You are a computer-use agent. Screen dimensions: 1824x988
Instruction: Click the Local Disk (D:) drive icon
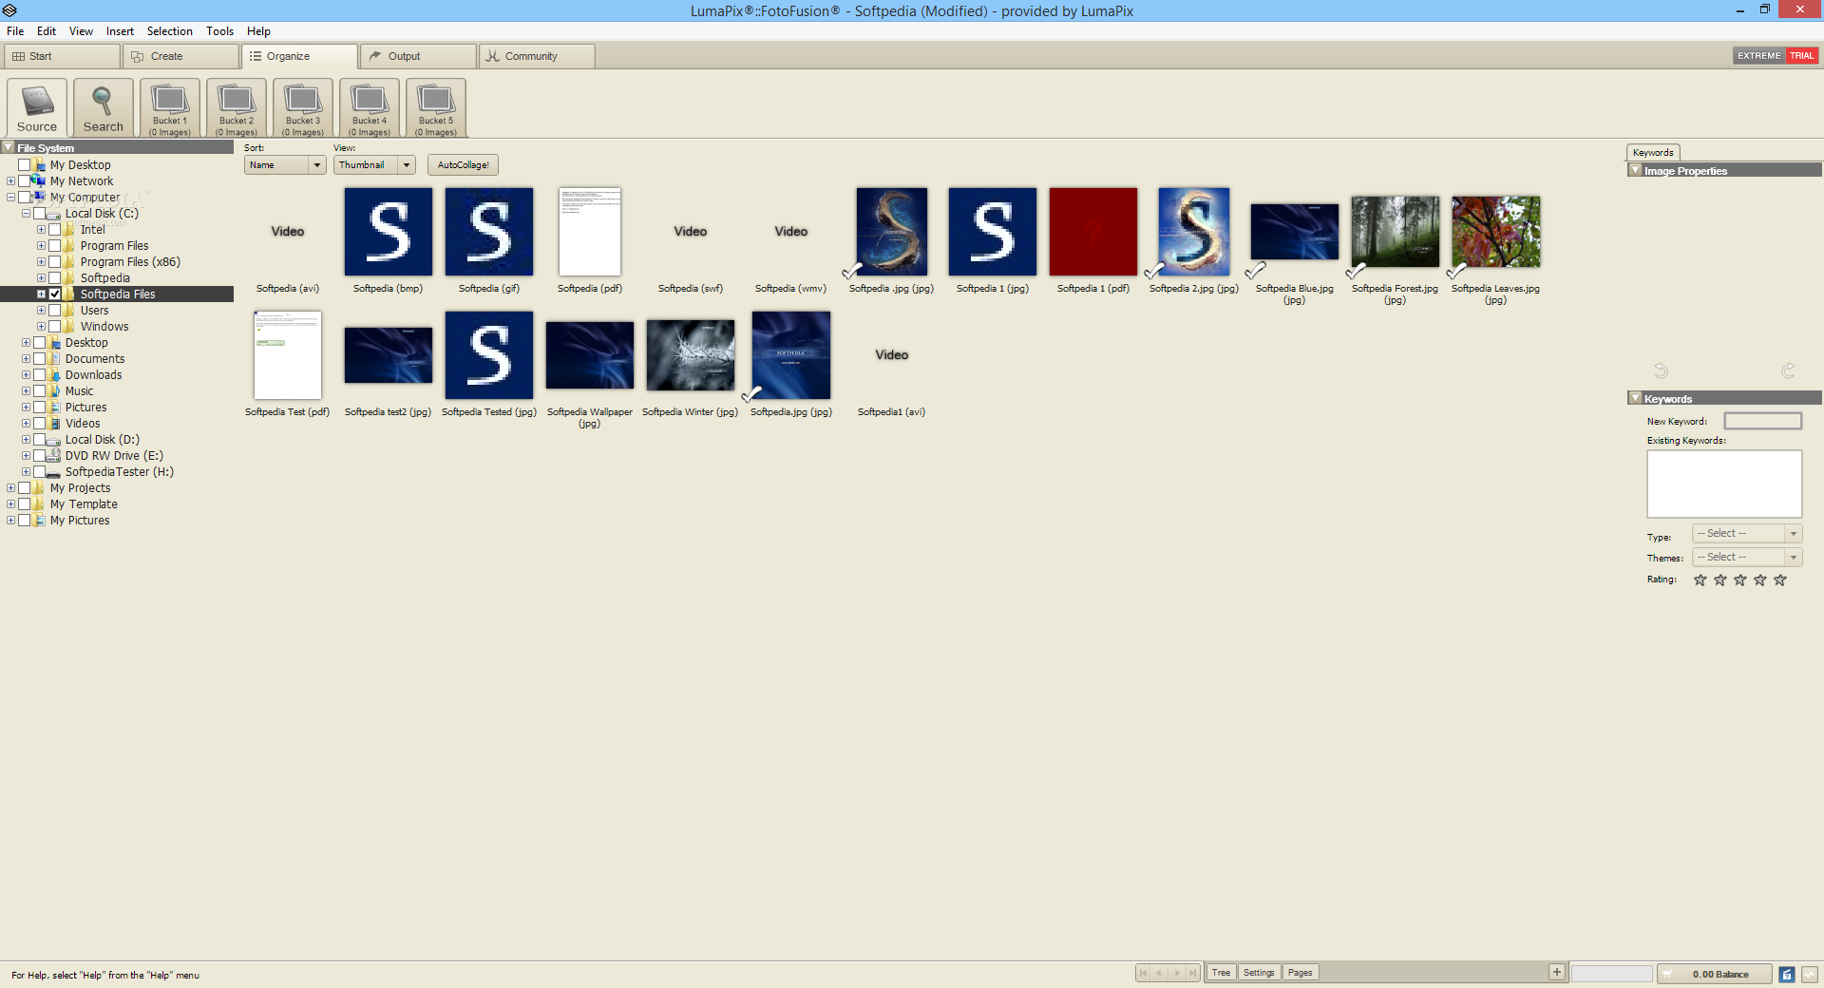point(54,440)
